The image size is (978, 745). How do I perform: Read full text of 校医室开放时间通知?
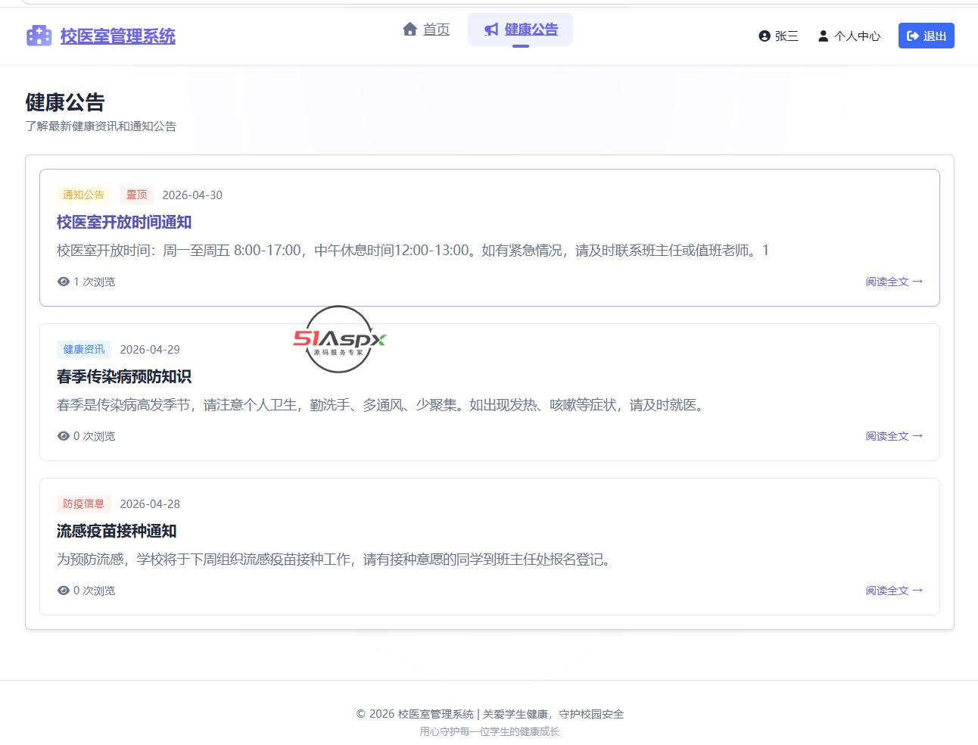895,282
